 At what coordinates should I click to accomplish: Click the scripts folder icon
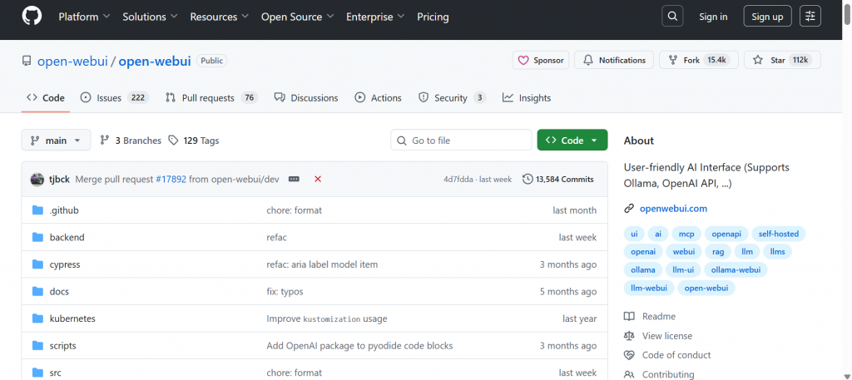(x=37, y=346)
